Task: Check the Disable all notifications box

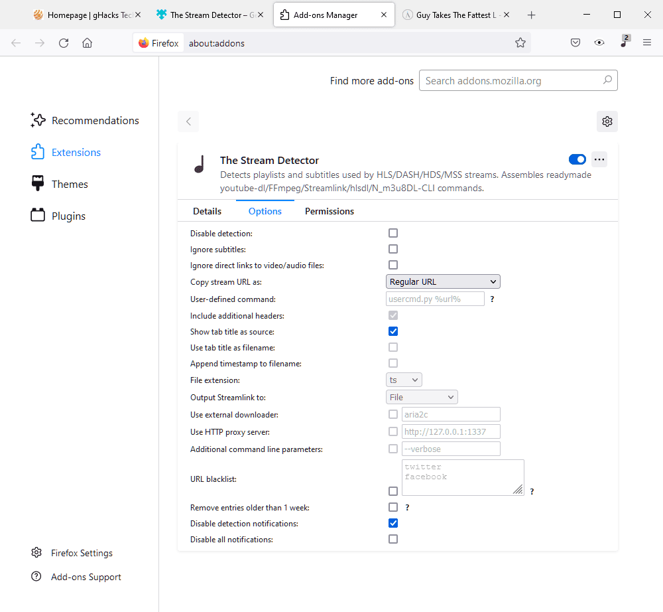Action: click(393, 539)
